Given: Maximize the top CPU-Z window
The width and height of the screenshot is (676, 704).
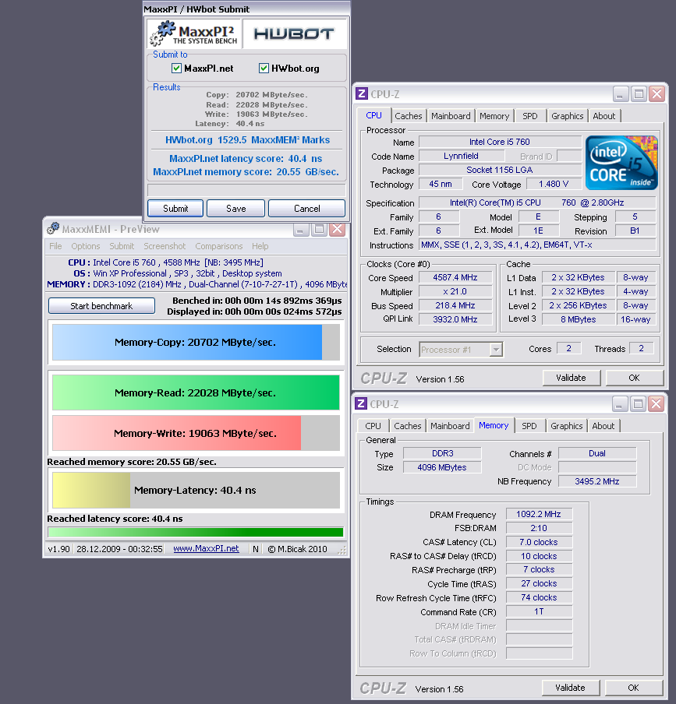Looking at the screenshot, I should 639,93.
